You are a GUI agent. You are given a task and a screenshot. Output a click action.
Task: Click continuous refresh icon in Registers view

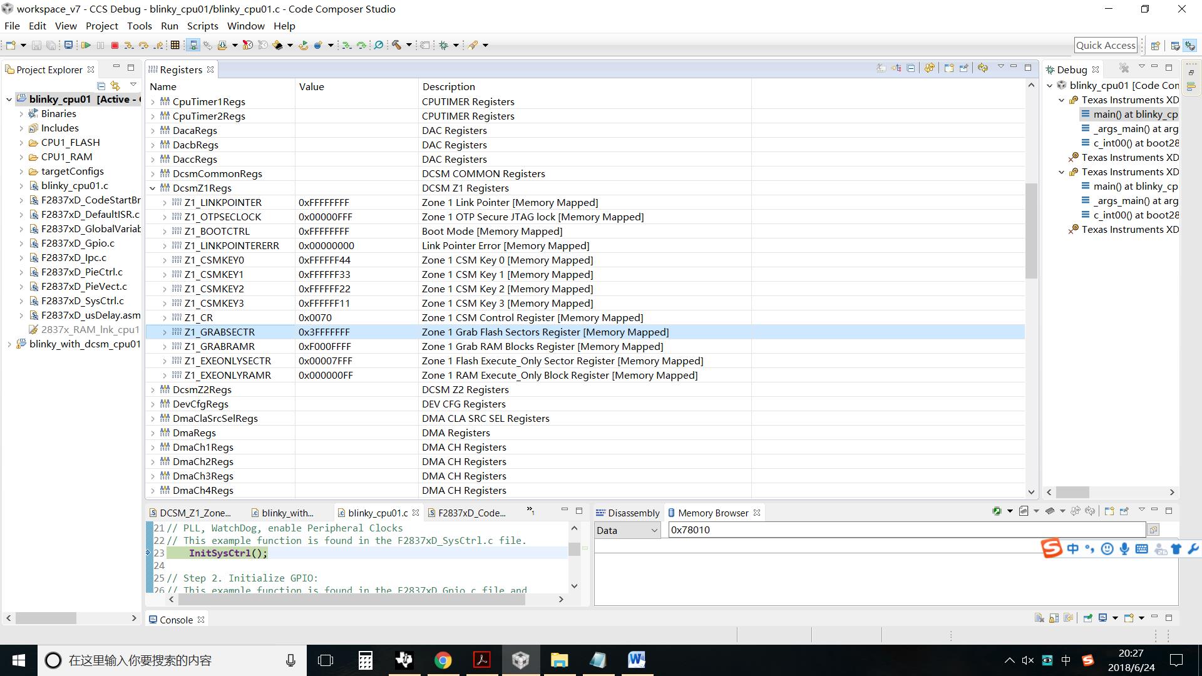pyautogui.click(x=930, y=68)
